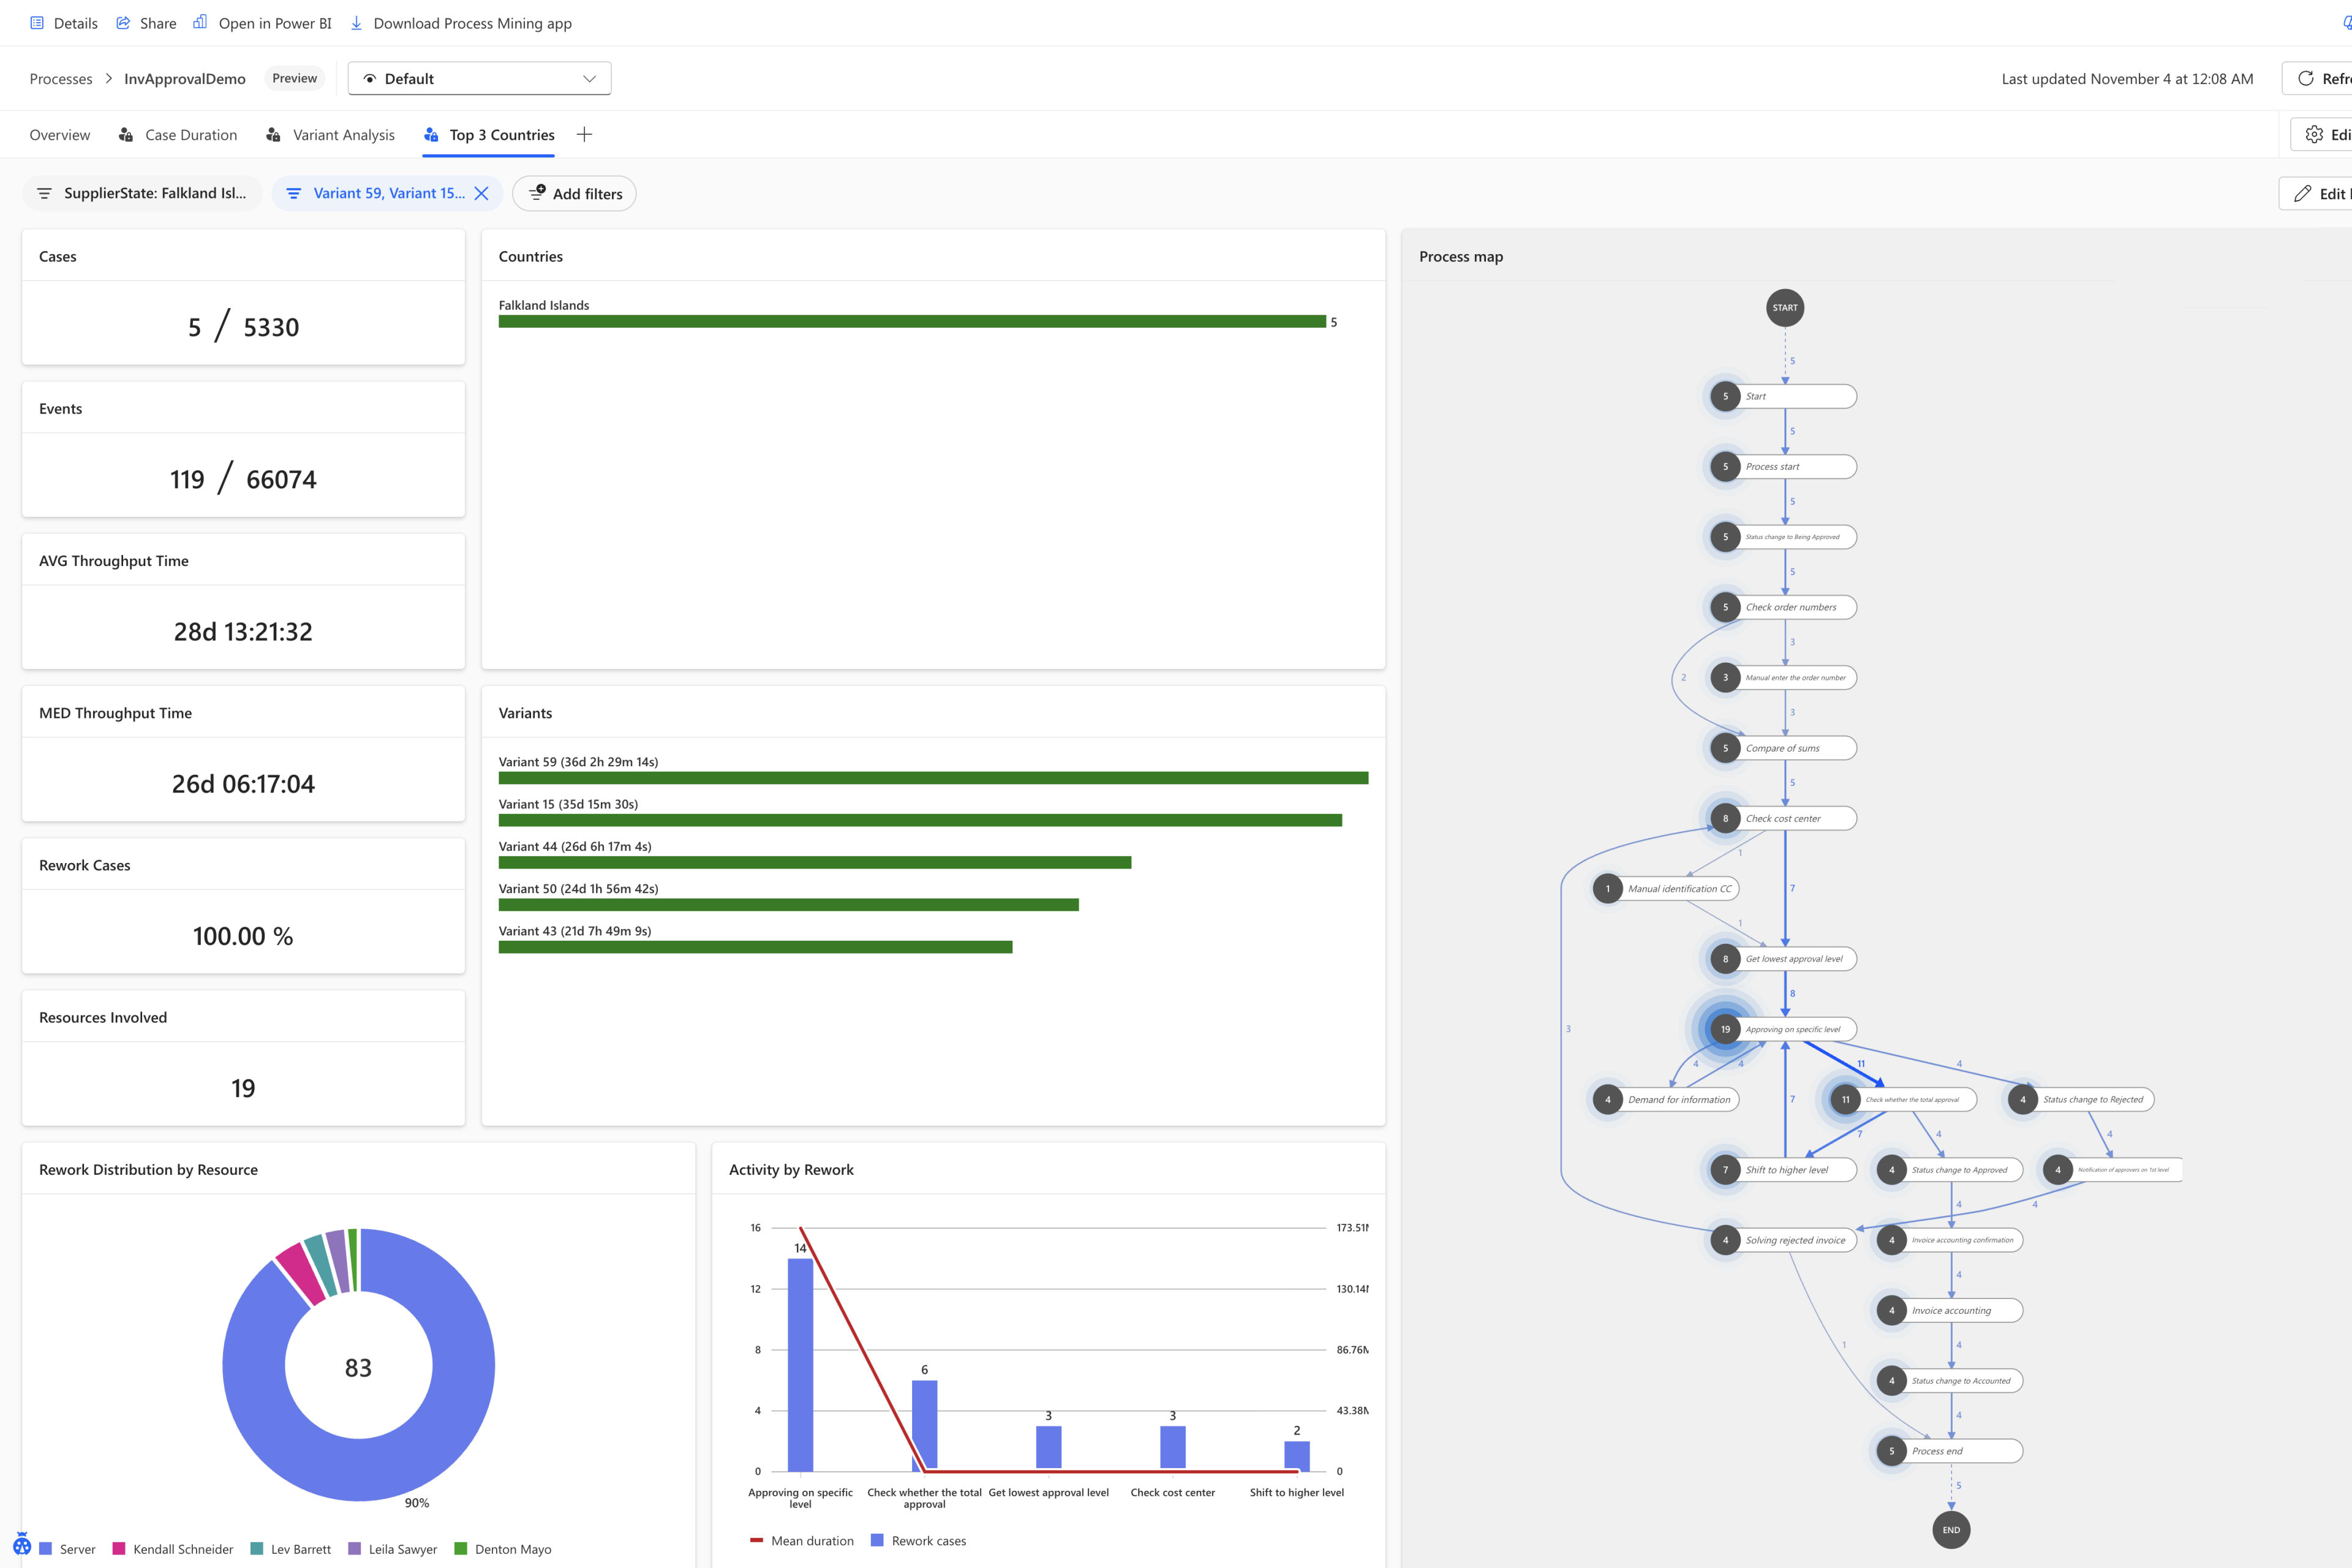
Task: Toggle Kendall Schneider legend swatch
Action: [x=119, y=1548]
